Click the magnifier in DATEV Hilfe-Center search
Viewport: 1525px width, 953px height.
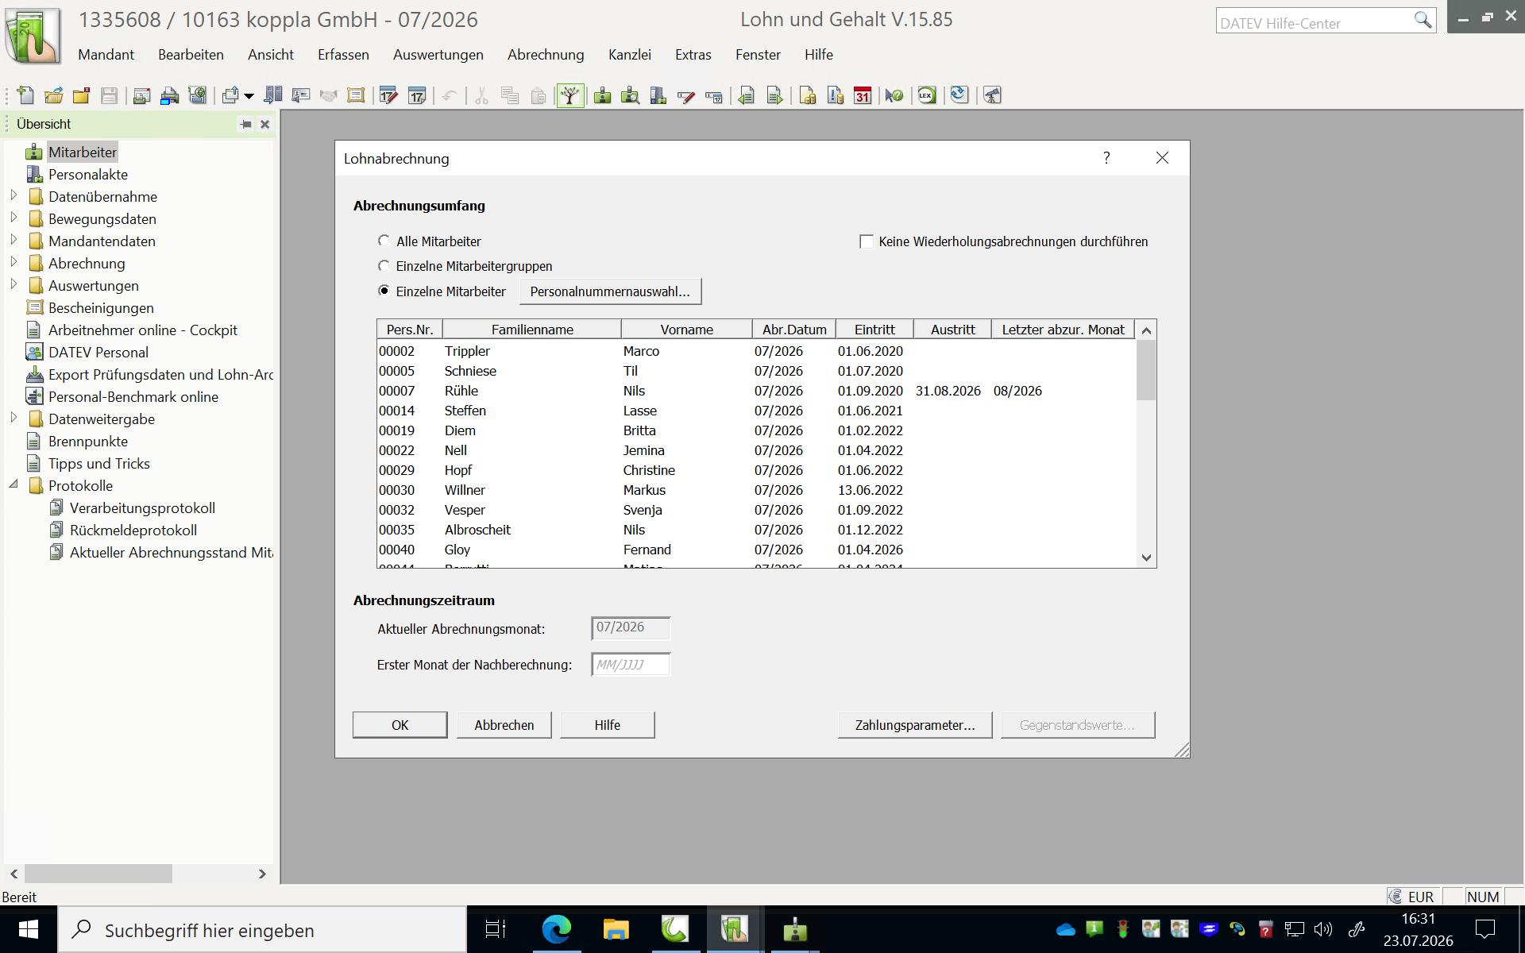(1423, 20)
